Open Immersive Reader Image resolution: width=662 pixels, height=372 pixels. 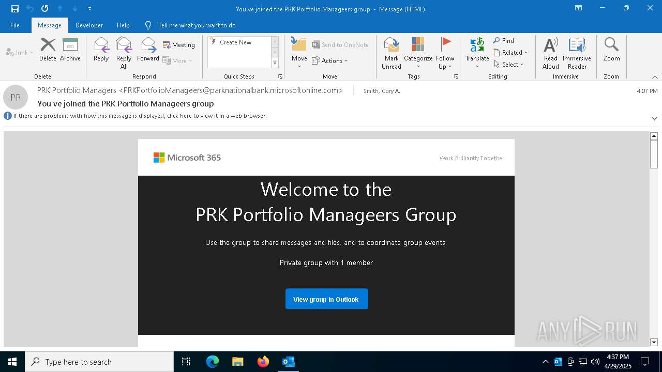tap(577, 53)
